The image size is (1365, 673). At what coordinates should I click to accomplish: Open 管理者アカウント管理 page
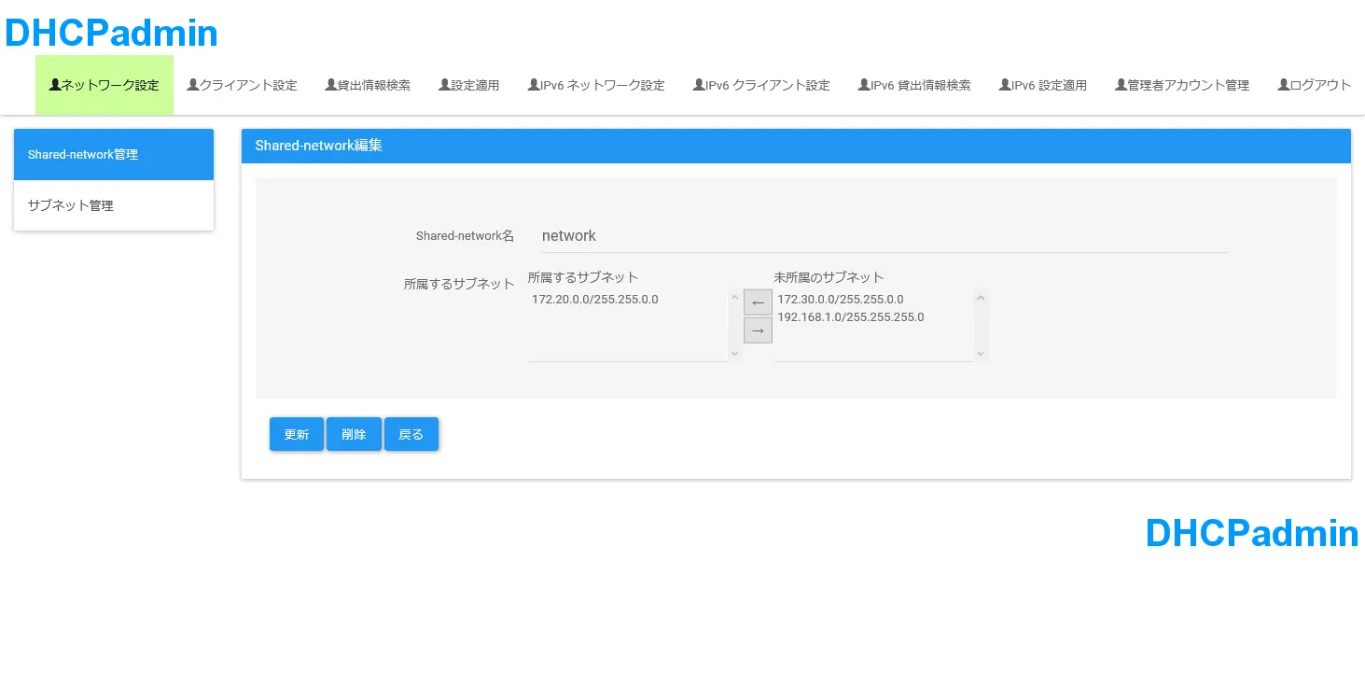point(1181,85)
